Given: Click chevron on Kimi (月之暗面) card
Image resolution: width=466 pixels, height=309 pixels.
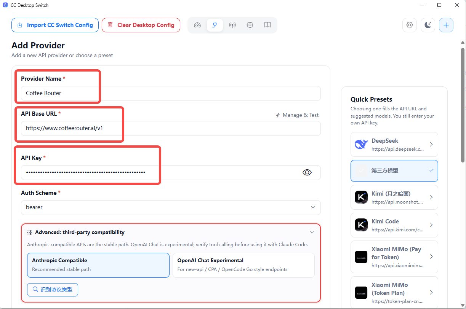Looking at the screenshot, I should [431, 198].
